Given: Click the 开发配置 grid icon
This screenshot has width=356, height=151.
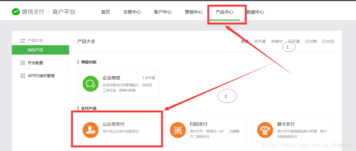Looking at the screenshot, I should [23, 63].
